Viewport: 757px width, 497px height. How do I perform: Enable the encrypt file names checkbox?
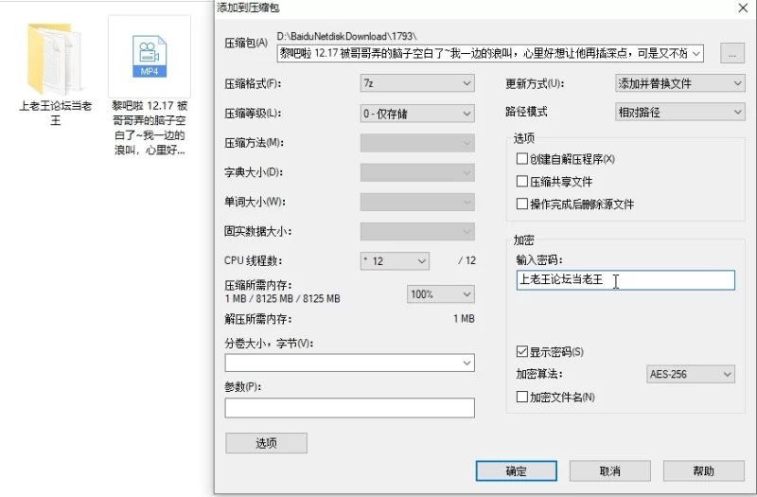click(522, 397)
